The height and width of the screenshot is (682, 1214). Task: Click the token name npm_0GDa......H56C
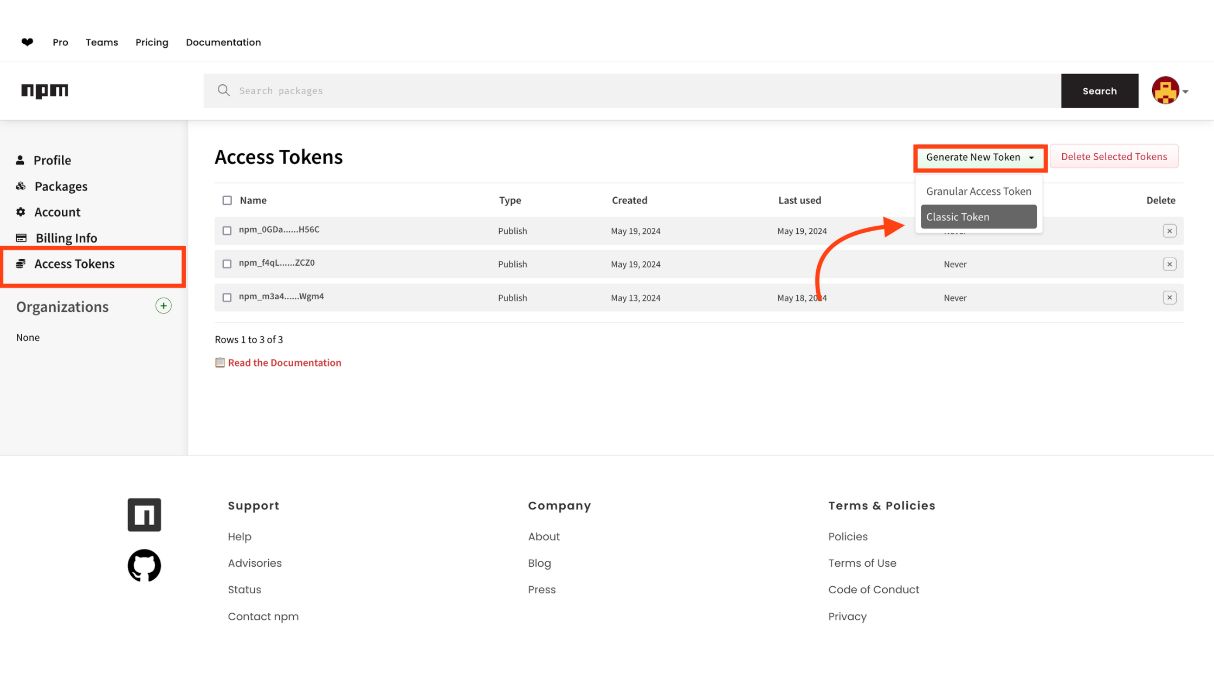tap(279, 229)
